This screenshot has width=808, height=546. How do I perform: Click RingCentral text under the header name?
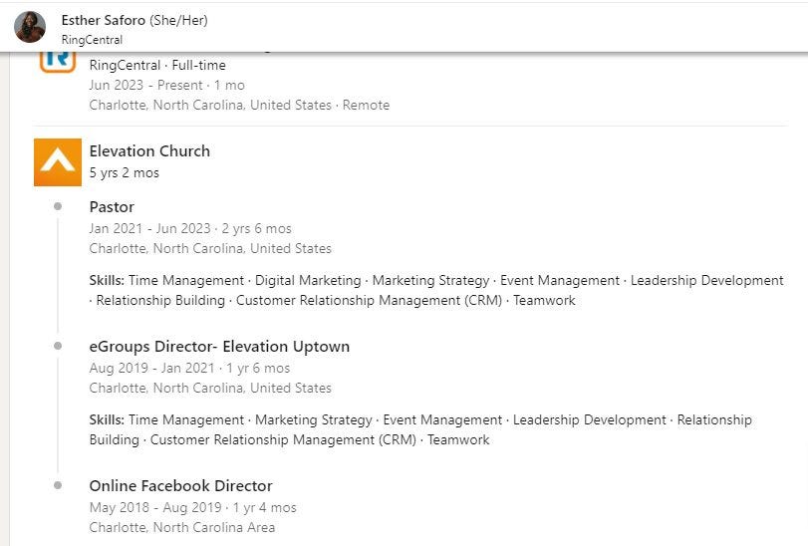(92, 40)
